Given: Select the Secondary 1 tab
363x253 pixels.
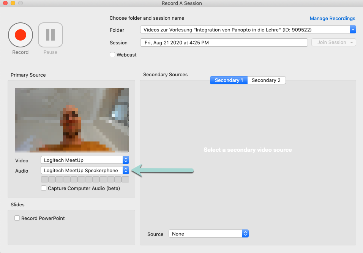Looking at the screenshot, I should point(229,80).
